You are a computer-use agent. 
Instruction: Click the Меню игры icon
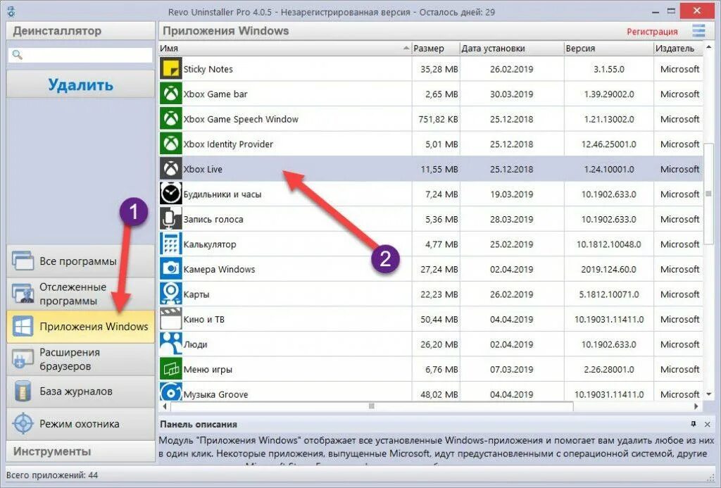[170, 369]
